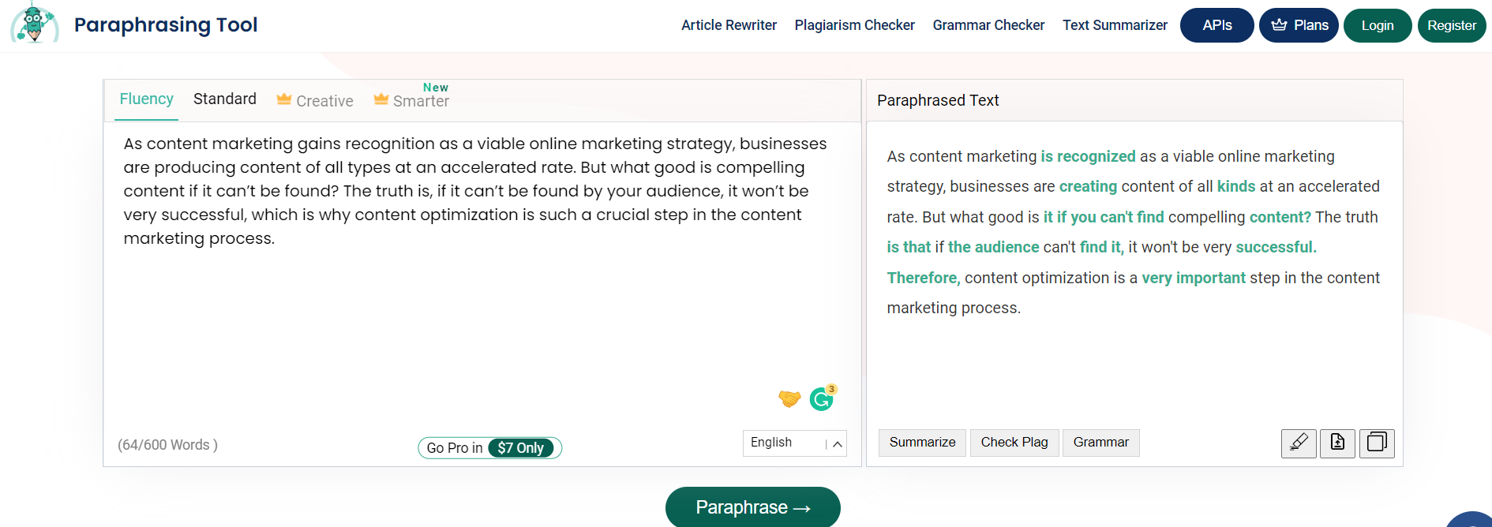Click the crown icon beside Smarter
Viewport: 1492px width, 527px height.
coord(381,99)
